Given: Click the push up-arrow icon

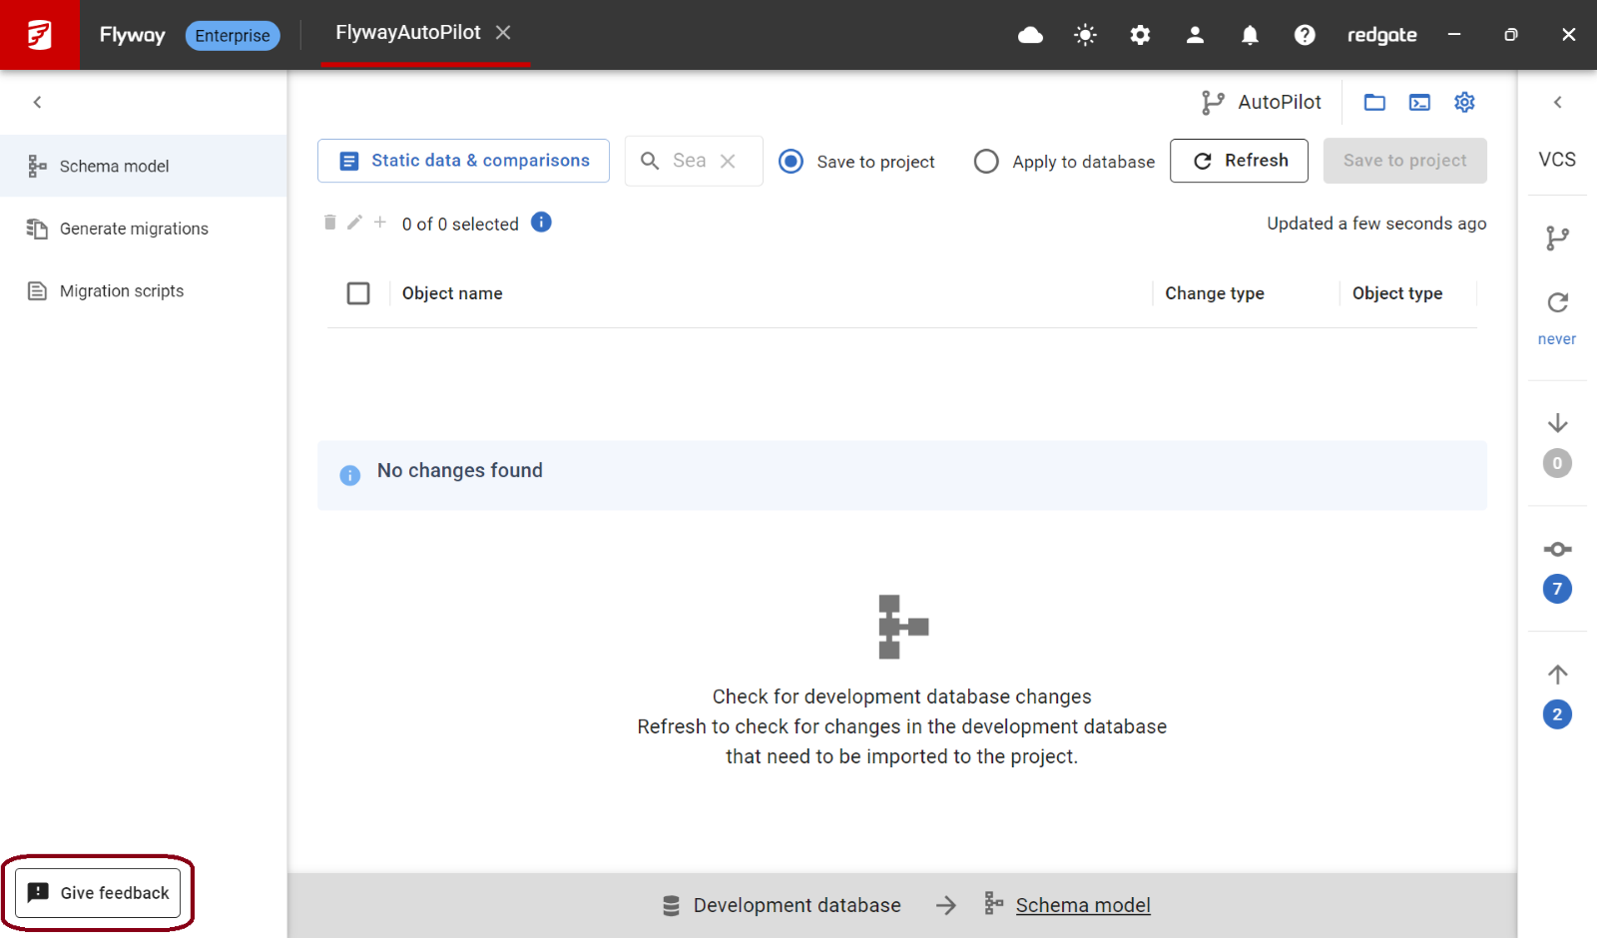Looking at the screenshot, I should [1557, 675].
